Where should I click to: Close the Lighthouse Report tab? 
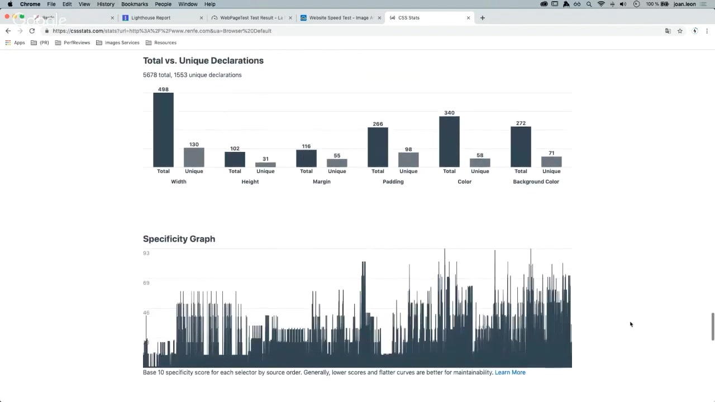point(201,18)
